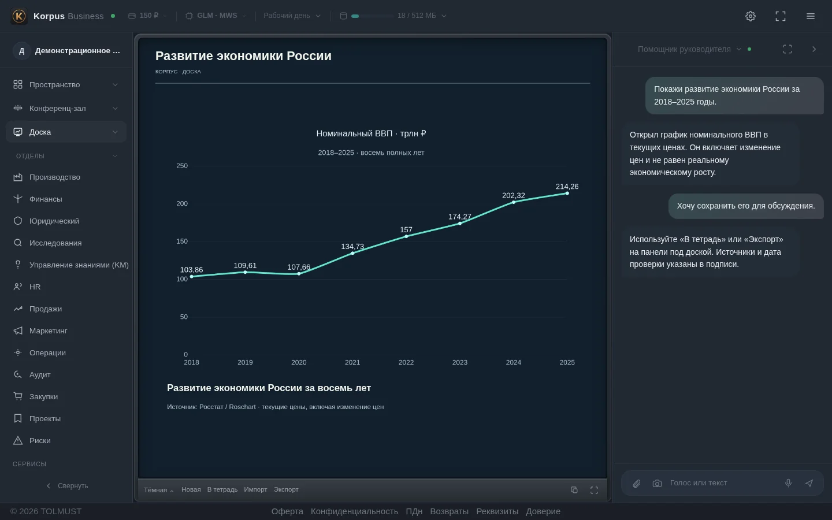832x520 pixels.
Task: Open the Продажи department
Action: click(66, 309)
